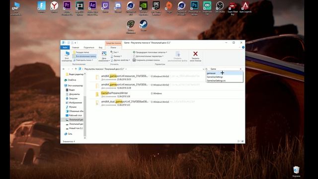Viewport: 318px width, 179px height.
Task: Click the Search Tools contextual tab header
Action: tap(113, 43)
